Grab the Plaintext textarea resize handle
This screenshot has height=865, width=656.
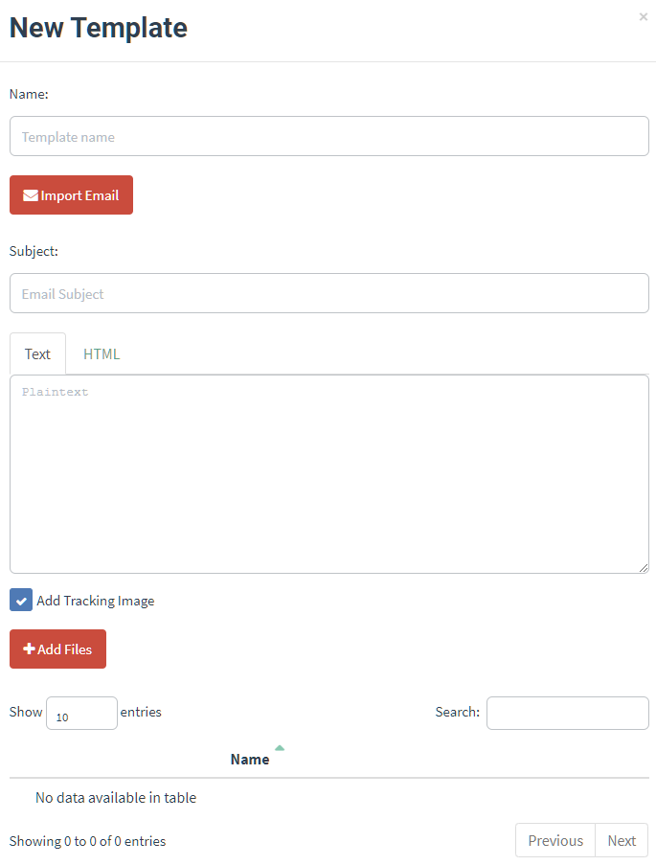(645, 568)
